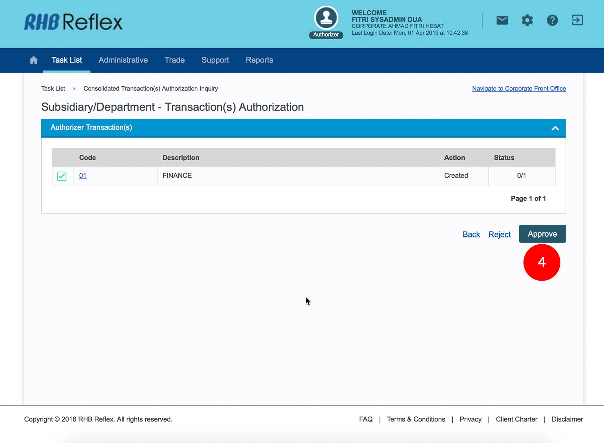Viewport: 604px width, 443px height.
Task: Click the Authorizer profile avatar icon
Action: coord(326,18)
